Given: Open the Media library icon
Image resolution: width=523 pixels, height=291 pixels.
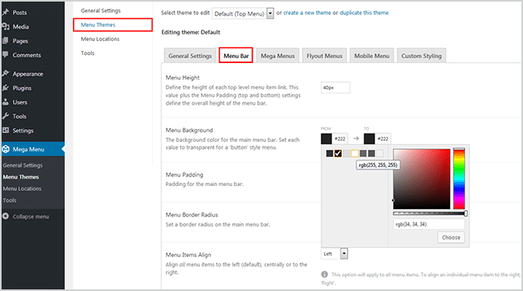Looking at the screenshot, I should click(6, 26).
